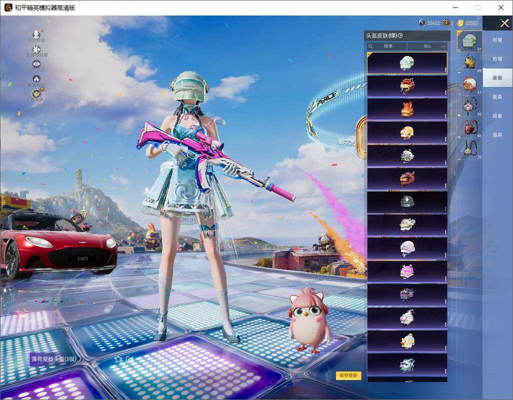This screenshot has height=400, width=513.
Task: Click the help question mark beside 头盔皮肤(181)
Action: point(400,35)
